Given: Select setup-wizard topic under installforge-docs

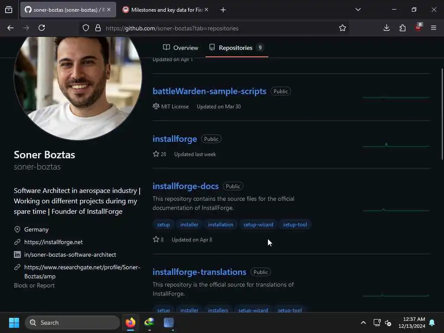Looking at the screenshot, I should (x=258, y=225).
